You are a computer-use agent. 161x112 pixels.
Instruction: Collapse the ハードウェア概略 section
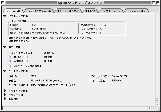pos(5,71)
